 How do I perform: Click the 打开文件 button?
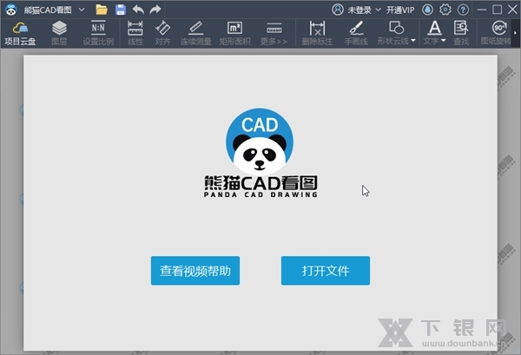[326, 271]
